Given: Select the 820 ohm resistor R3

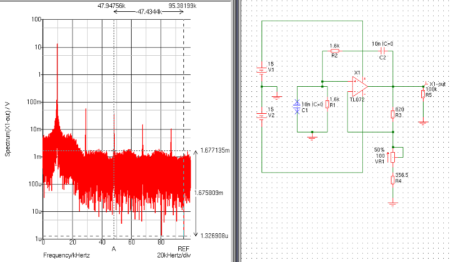Looking at the screenshot, I should pyautogui.click(x=393, y=114).
